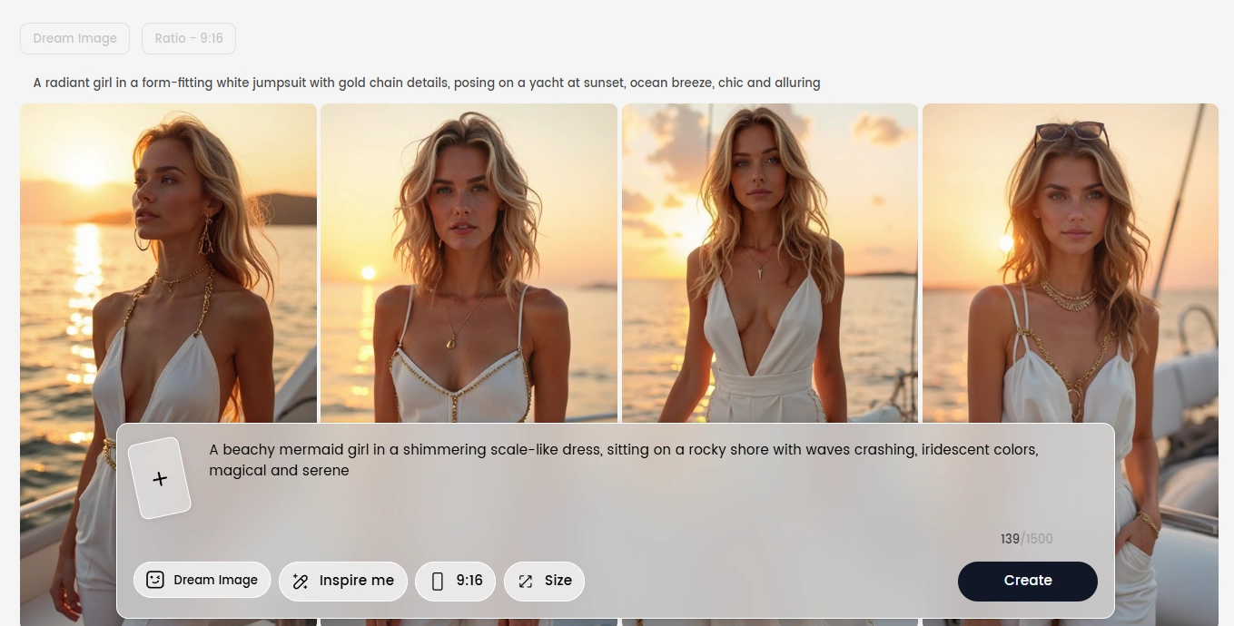Open fourth result image with sunglasses on head
Image resolution: width=1234 pixels, height=626 pixels.
[1070, 263]
